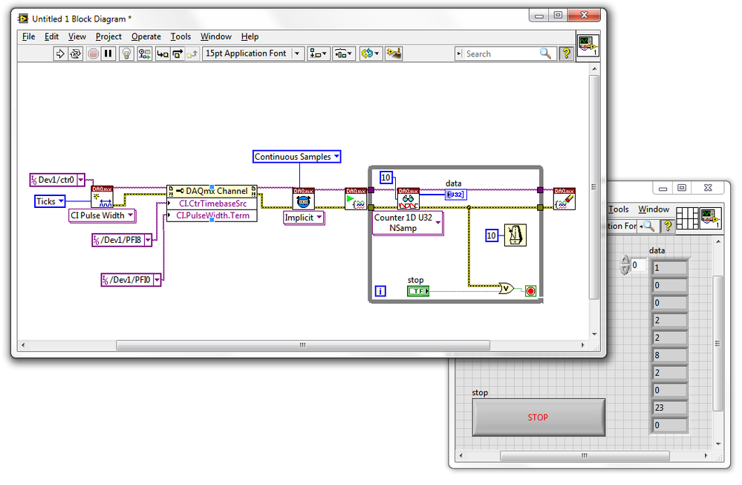Click the stop boolean terminal

click(418, 291)
